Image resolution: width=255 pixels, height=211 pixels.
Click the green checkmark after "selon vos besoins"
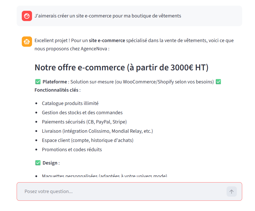tap(218, 82)
